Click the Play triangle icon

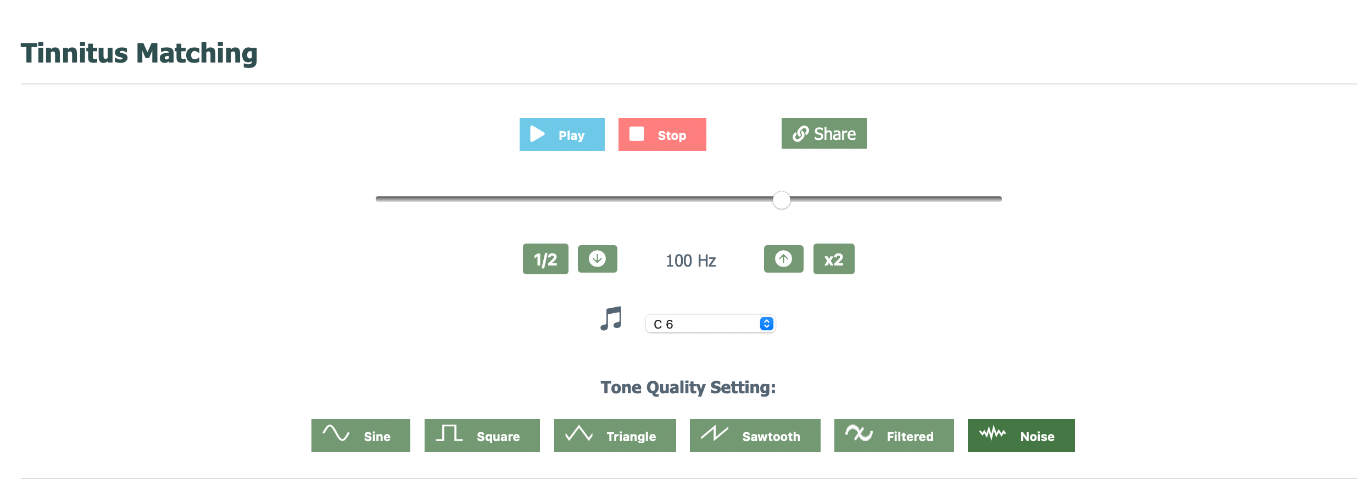537,134
